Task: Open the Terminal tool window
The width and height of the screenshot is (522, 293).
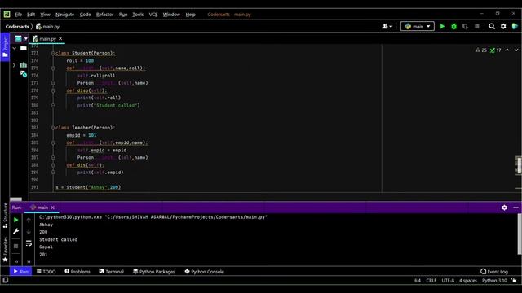Action: point(111,272)
